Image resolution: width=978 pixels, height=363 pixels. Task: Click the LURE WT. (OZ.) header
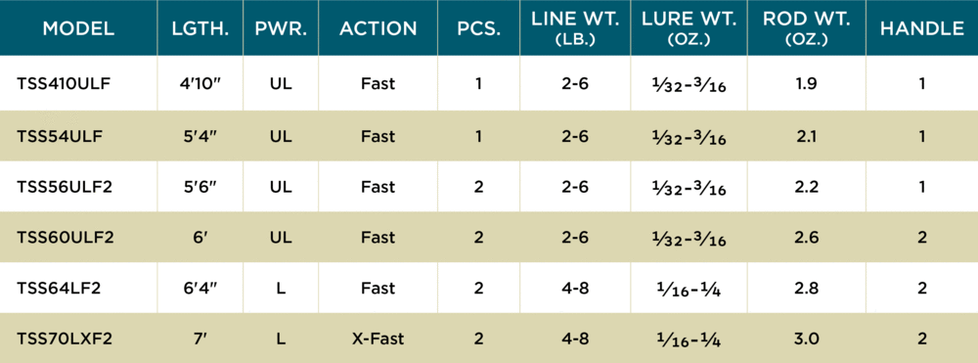(x=687, y=28)
